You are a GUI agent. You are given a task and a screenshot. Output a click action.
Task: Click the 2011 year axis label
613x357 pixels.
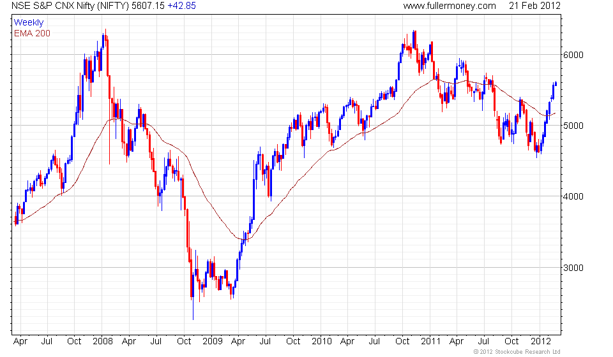click(431, 342)
